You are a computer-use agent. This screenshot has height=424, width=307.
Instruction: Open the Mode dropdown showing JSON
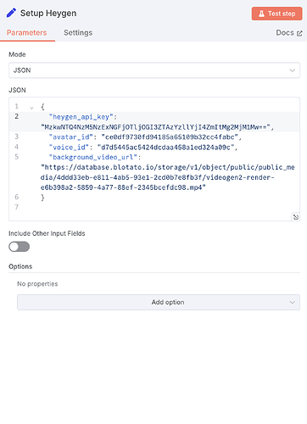pyautogui.click(x=154, y=70)
